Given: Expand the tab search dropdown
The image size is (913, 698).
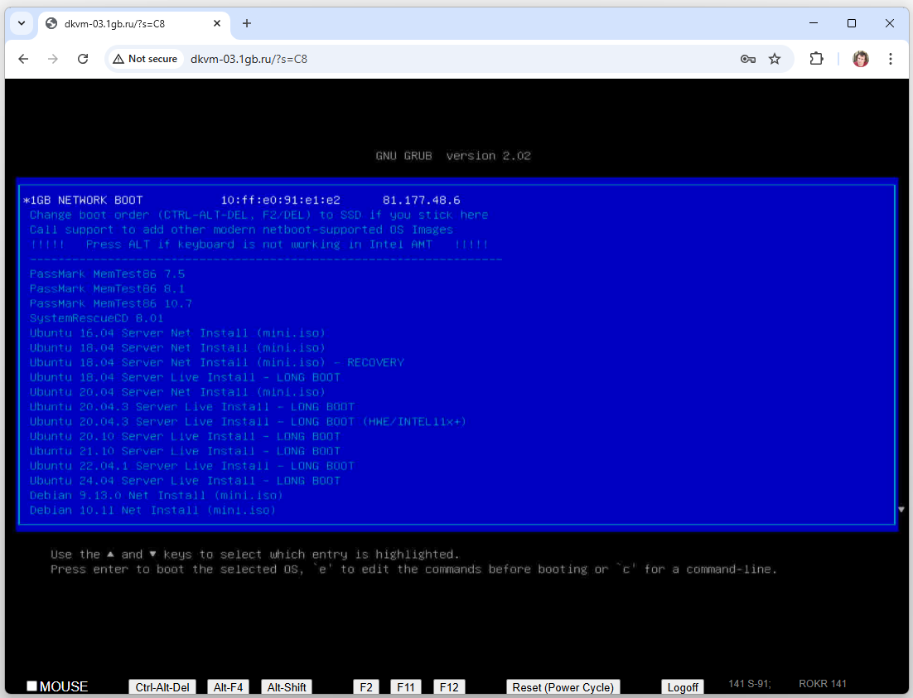Looking at the screenshot, I should pyautogui.click(x=22, y=23).
